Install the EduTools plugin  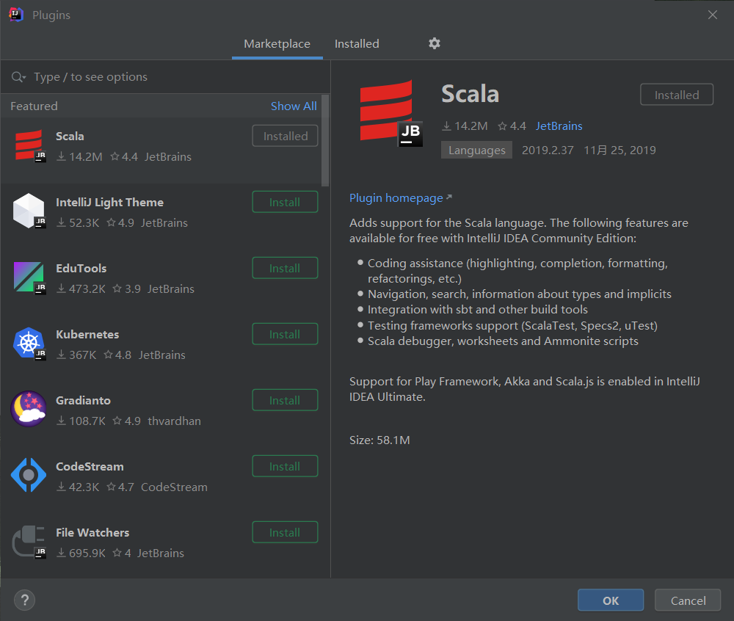click(285, 268)
